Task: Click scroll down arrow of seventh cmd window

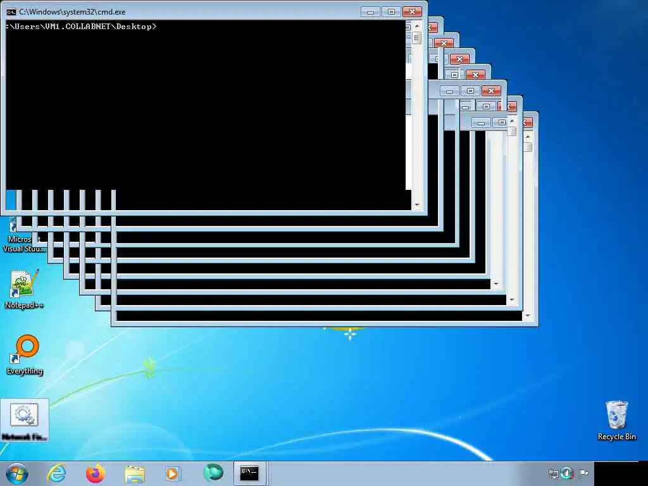Action: pos(512,300)
